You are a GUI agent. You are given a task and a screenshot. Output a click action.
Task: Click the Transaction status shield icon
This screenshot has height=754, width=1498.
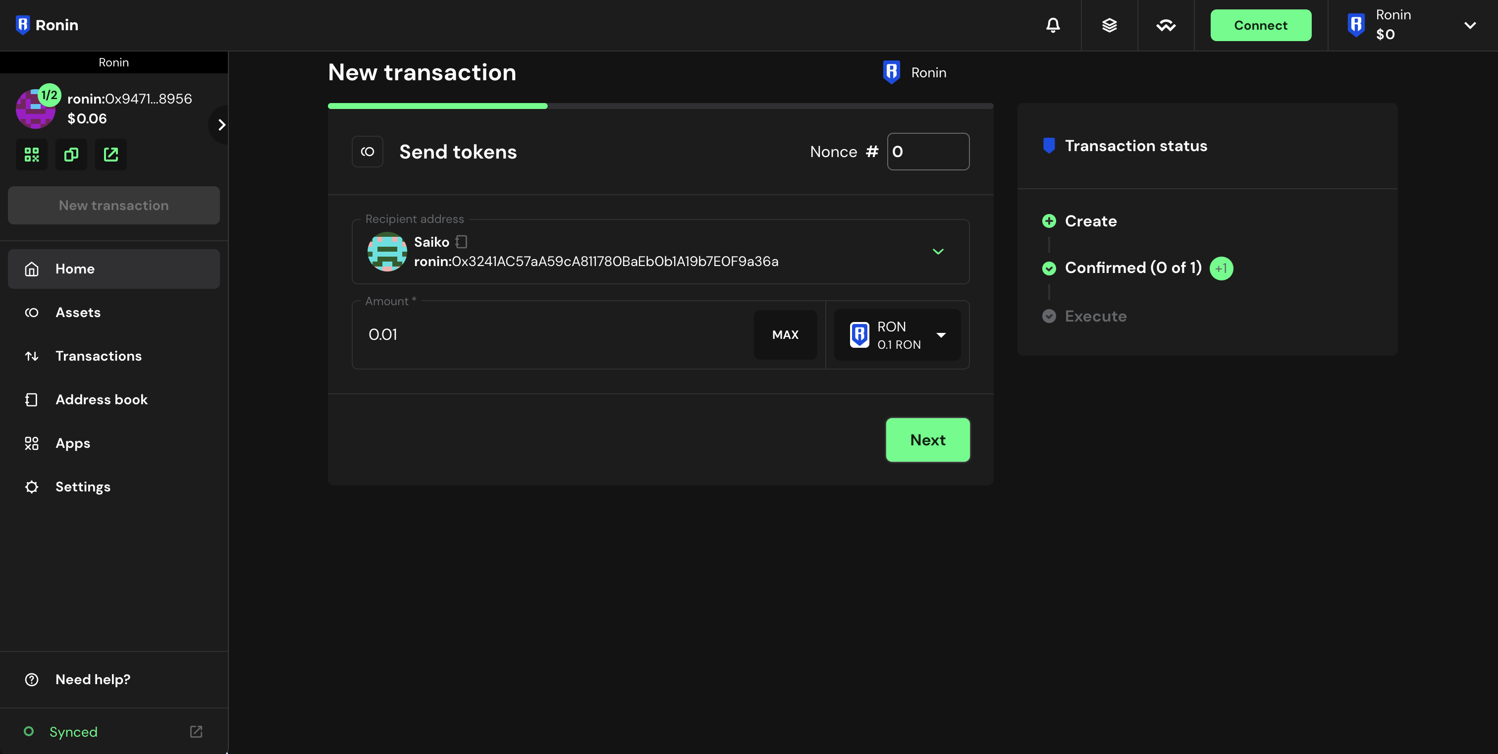coord(1049,145)
